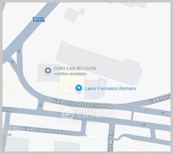Click the upward arrow near SP237 junction
The image size is (173, 154).
[19, 51]
